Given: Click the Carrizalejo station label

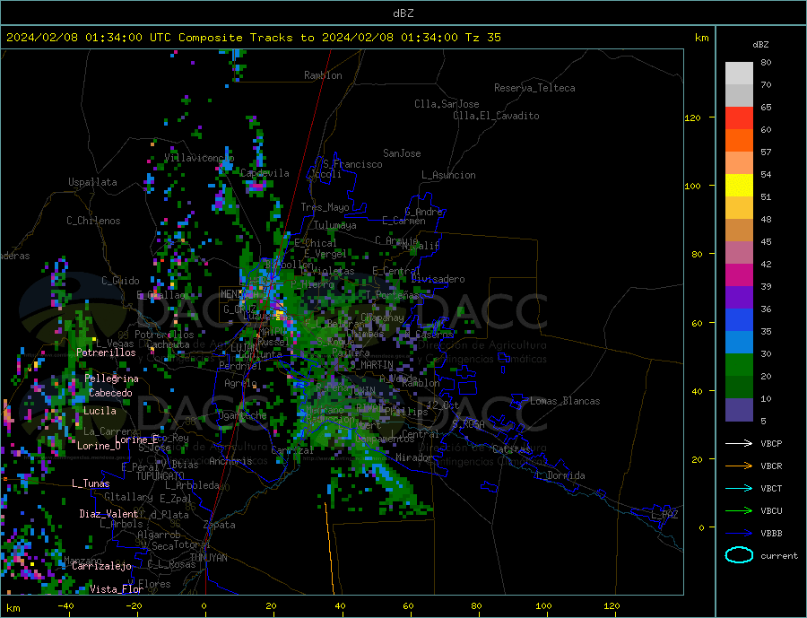Looking at the screenshot, I should pyautogui.click(x=101, y=567).
